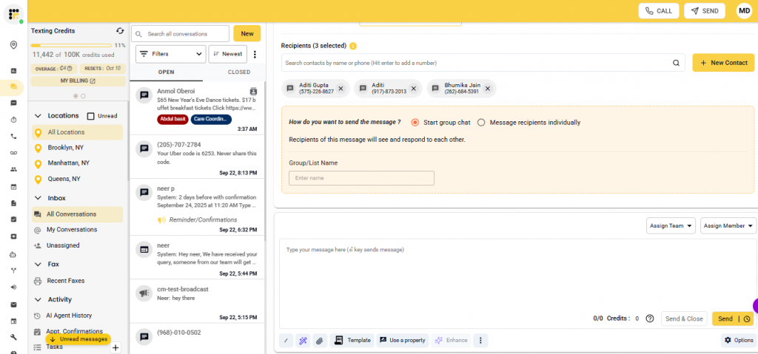Open the Filters dropdown

pyautogui.click(x=171, y=54)
